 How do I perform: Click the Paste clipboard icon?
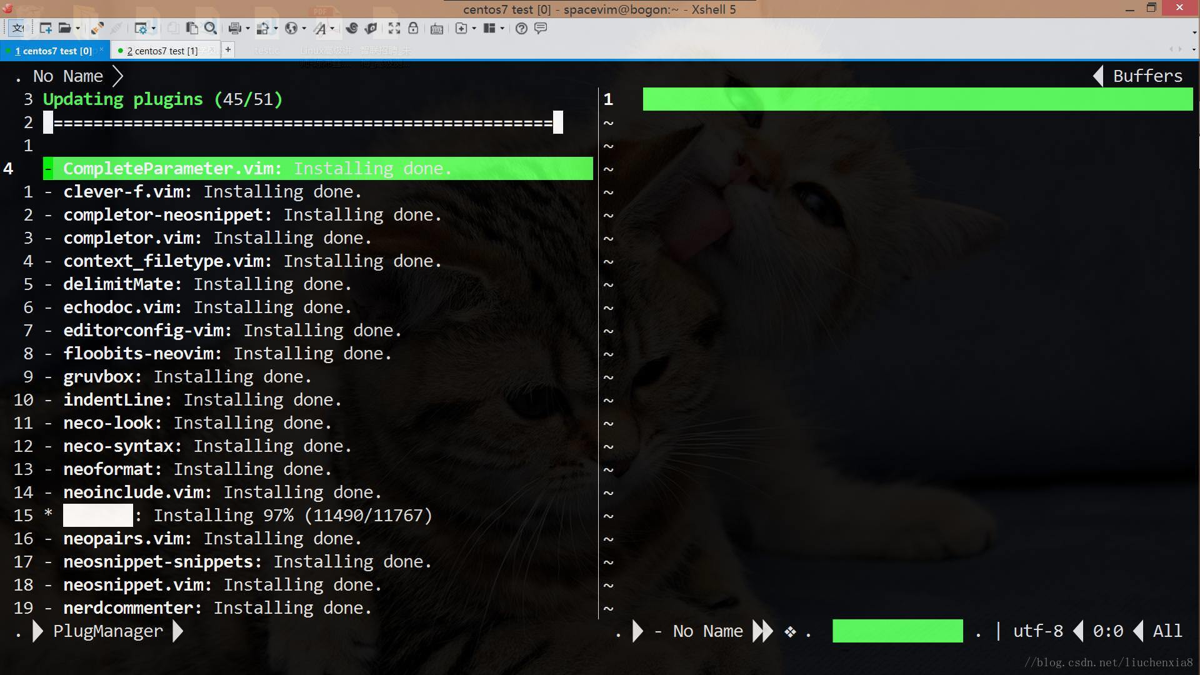(192, 28)
